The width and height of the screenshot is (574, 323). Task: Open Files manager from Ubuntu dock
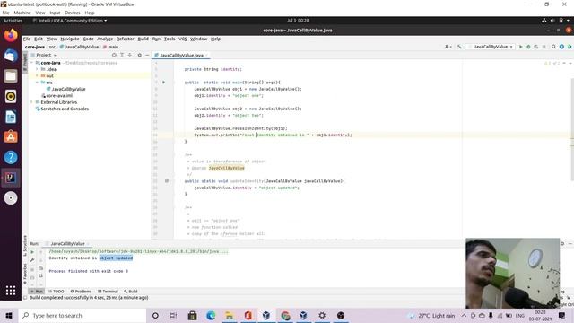pyautogui.click(x=11, y=75)
